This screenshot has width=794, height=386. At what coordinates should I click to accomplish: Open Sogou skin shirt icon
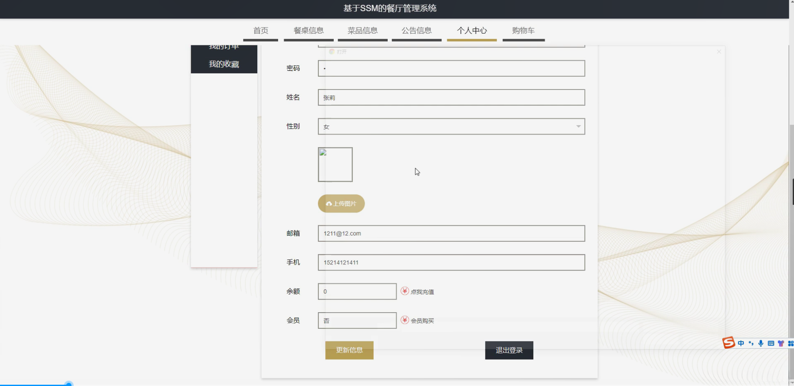(x=780, y=344)
